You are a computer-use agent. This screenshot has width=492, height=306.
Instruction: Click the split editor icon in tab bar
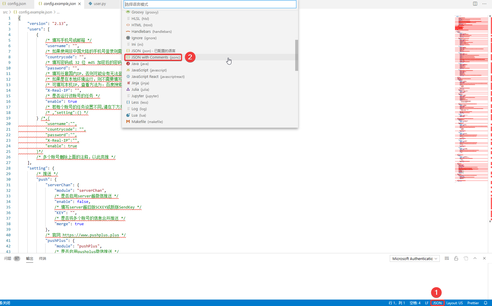point(475,4)
